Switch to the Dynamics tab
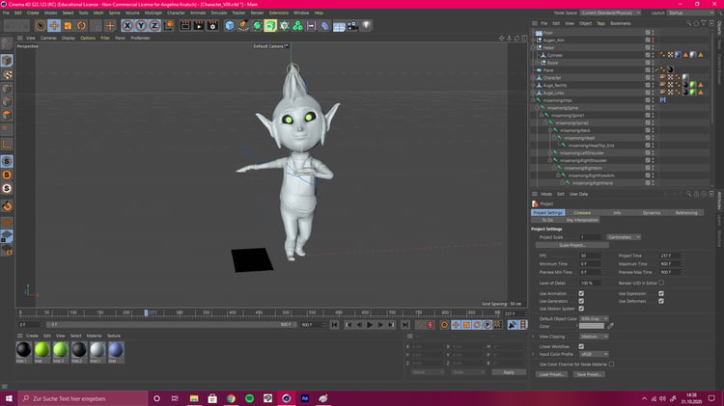Image resolution: width=724 pixels, height=406 pixels. [x=652, y=213]
